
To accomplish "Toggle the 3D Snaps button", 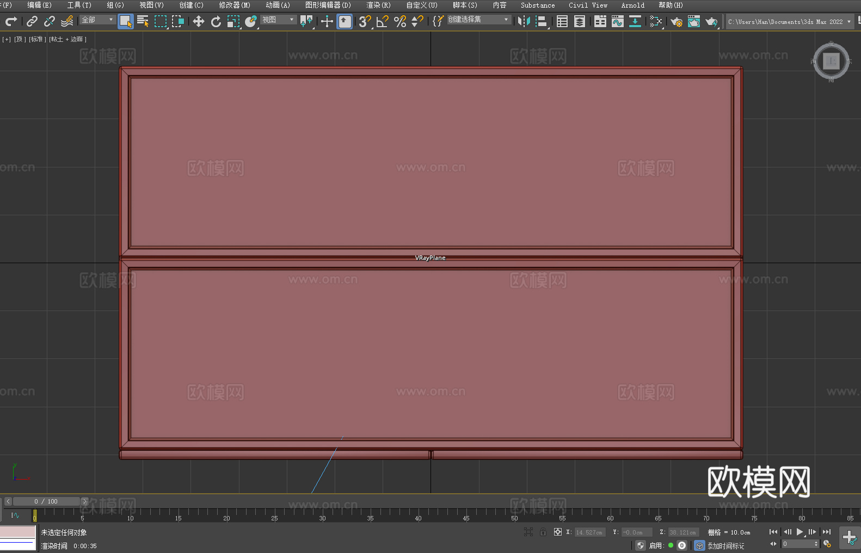I will (365, 21).
